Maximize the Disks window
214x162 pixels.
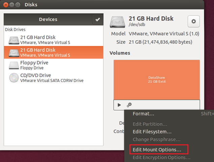pos(18,5)
